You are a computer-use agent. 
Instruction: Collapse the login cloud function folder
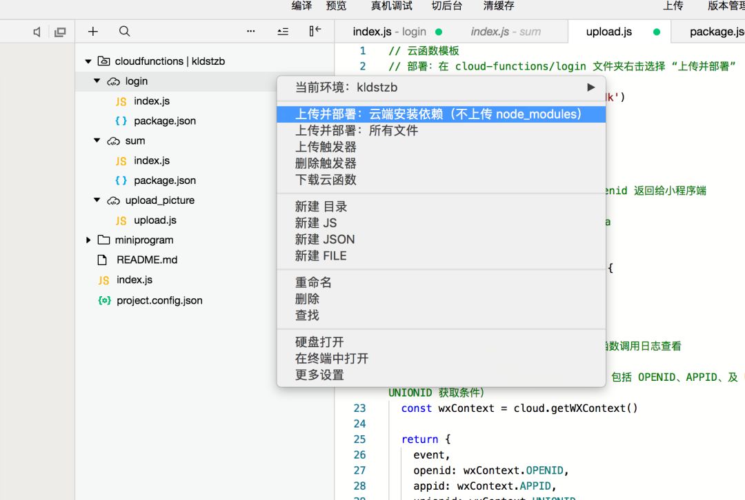pos(97,81)
